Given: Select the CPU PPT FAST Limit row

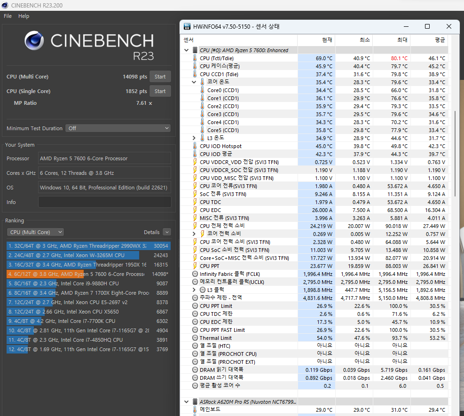Looking at the screenshot, I should point(314,330).
